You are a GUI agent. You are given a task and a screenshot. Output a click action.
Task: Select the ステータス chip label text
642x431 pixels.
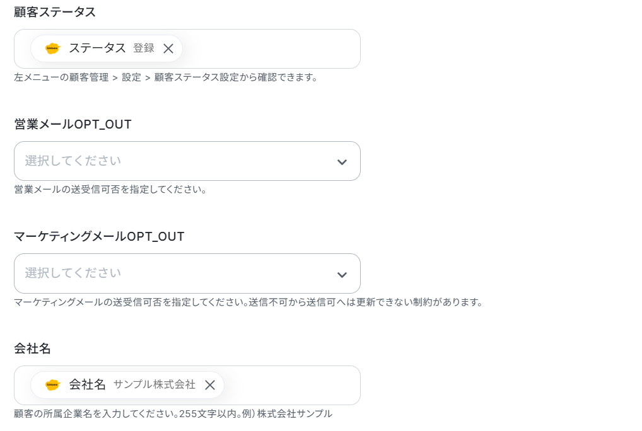pos(97,48)
